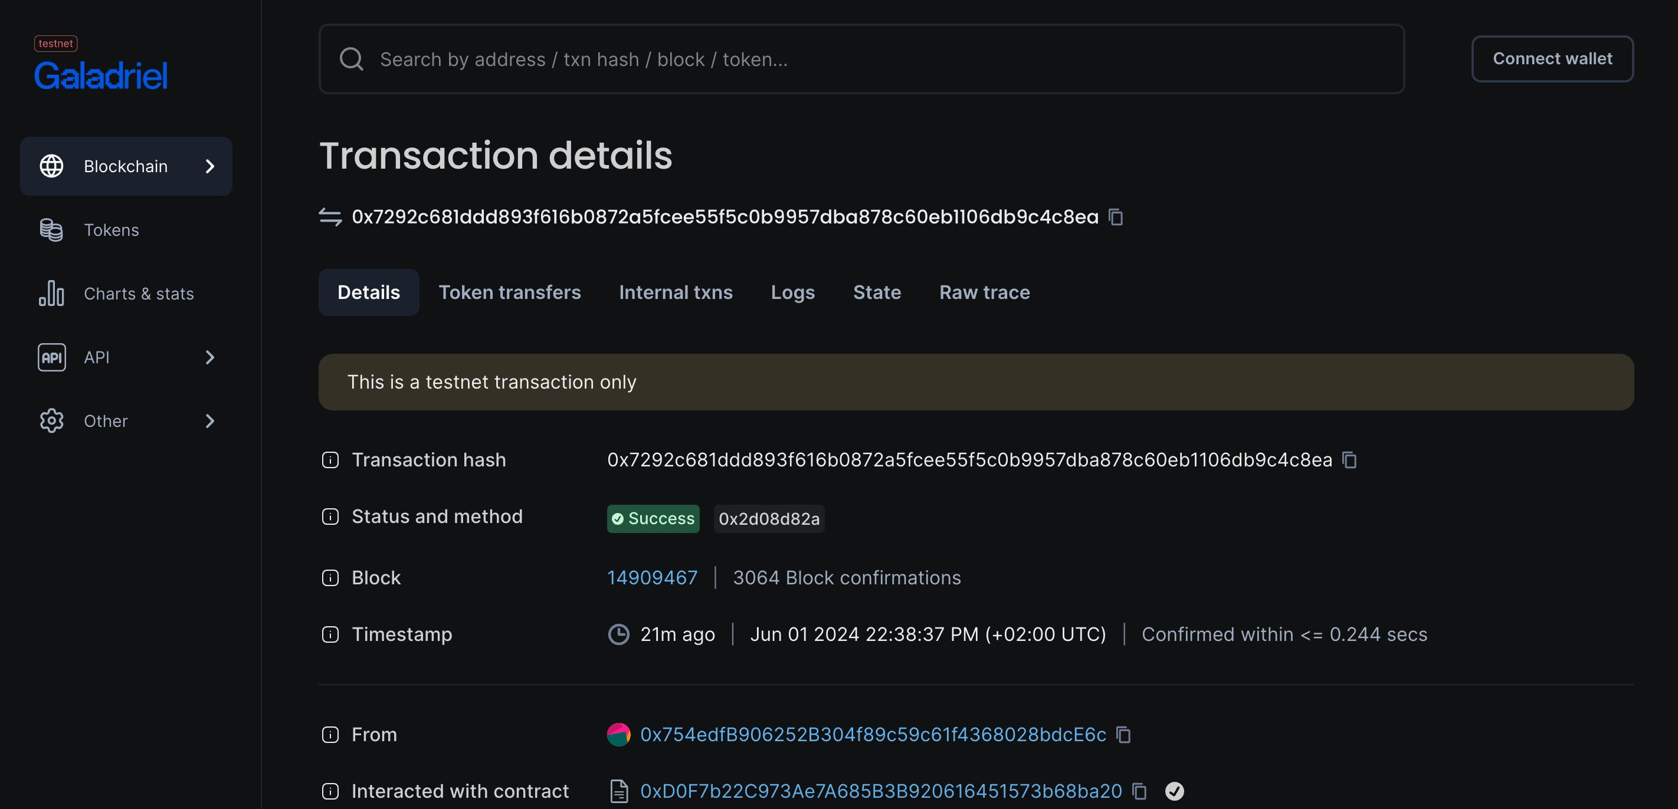1678x809 pixels.
Task: Click info icon next to From
Action: [330, 735]
